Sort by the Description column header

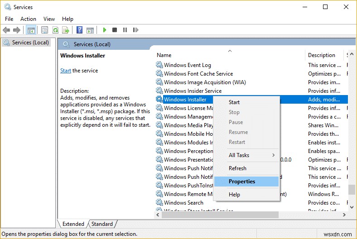[x=324, y=55]
